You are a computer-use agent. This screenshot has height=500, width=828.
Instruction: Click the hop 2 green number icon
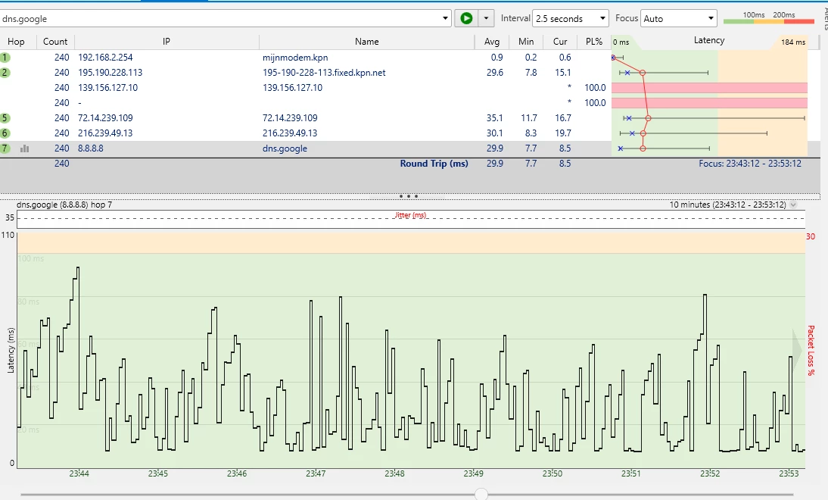coord(5,73)
